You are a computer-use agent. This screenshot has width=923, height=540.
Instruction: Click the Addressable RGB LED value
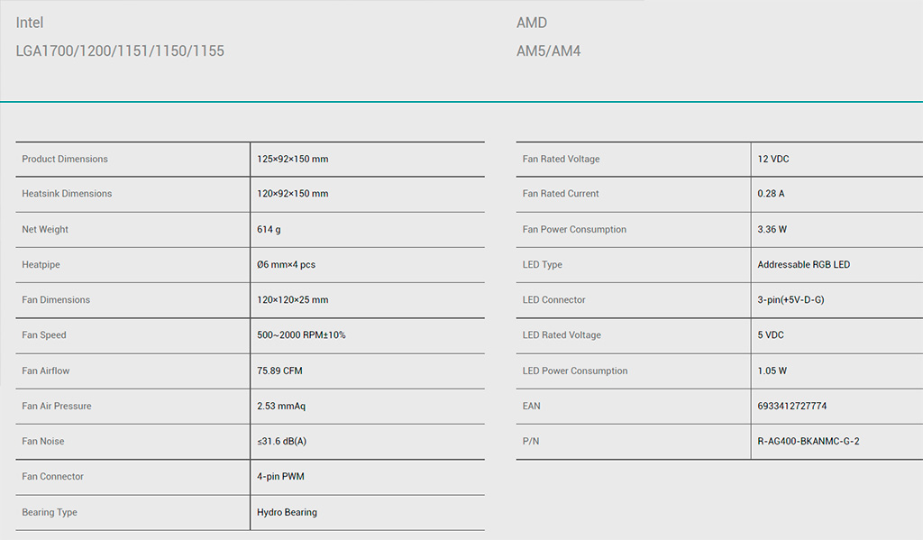803,265
